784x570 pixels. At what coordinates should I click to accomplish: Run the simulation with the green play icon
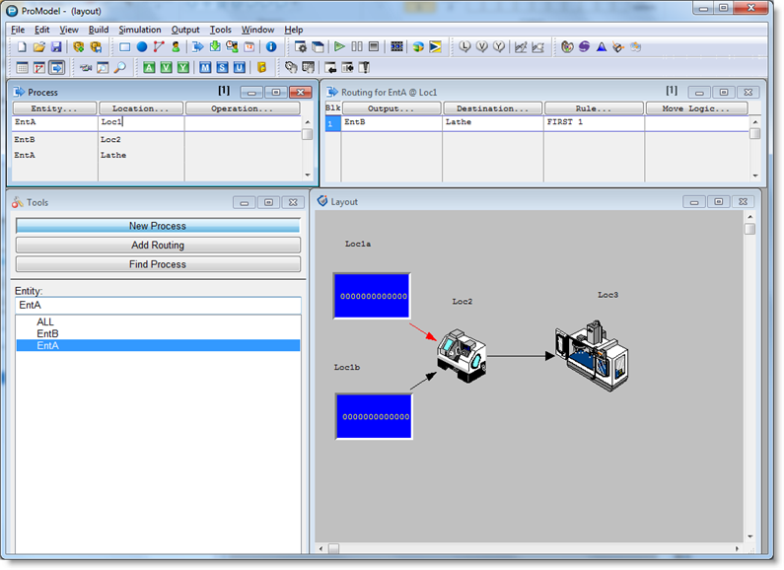pyautogui.click(x=339, y=47)
